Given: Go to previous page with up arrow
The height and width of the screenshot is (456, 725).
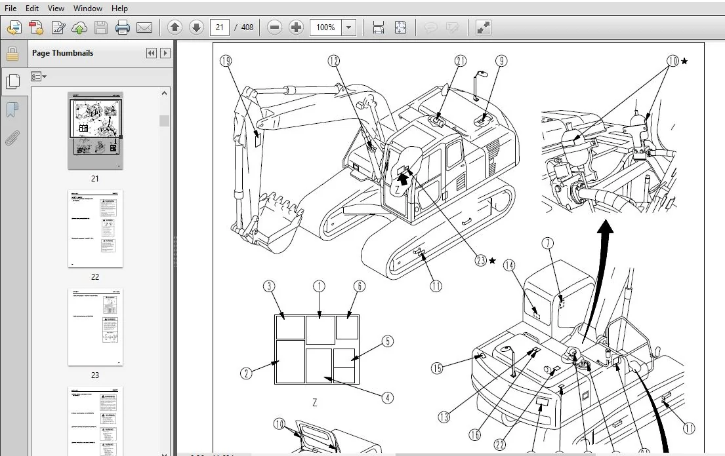Looking at the screenshot, I should click(x=175, y=28).
